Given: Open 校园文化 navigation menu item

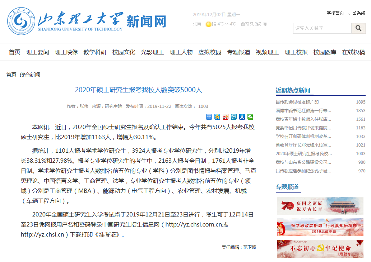Looking at the screenshot, I should click(x=124, y=52).
